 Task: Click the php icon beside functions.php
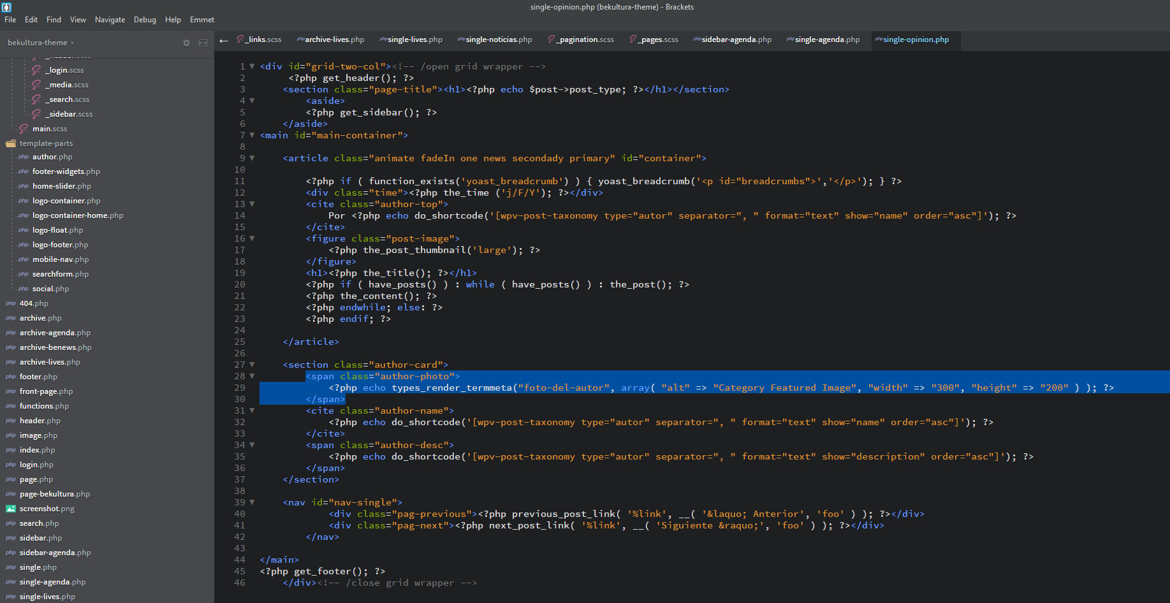click(11, 406)
